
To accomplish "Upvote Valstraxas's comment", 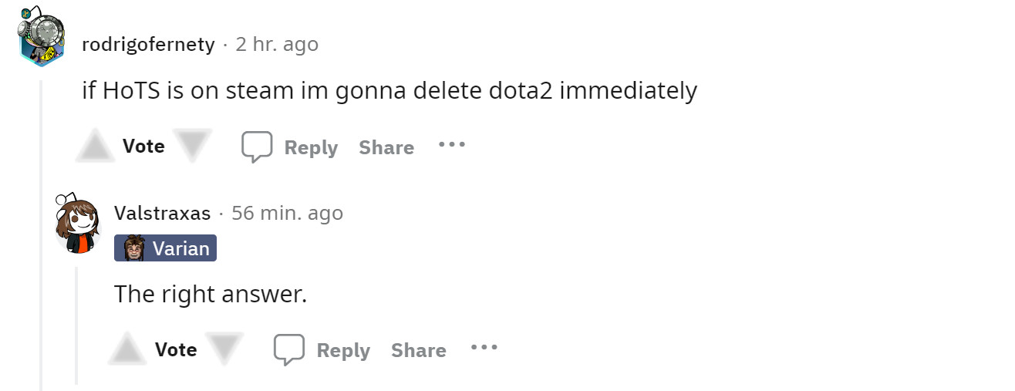I will coord(127,349).
